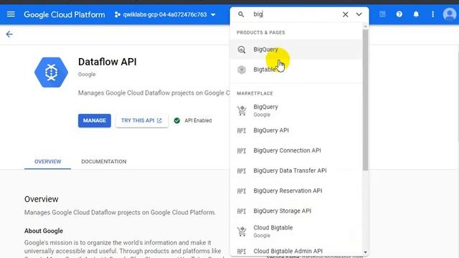Open the user account avatar

click(x=450, y=14)
